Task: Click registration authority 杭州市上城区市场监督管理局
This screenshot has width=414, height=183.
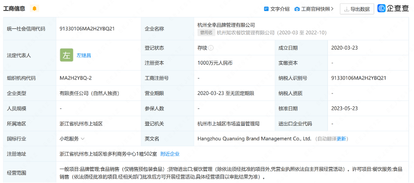Action: [x=228, y=124]
